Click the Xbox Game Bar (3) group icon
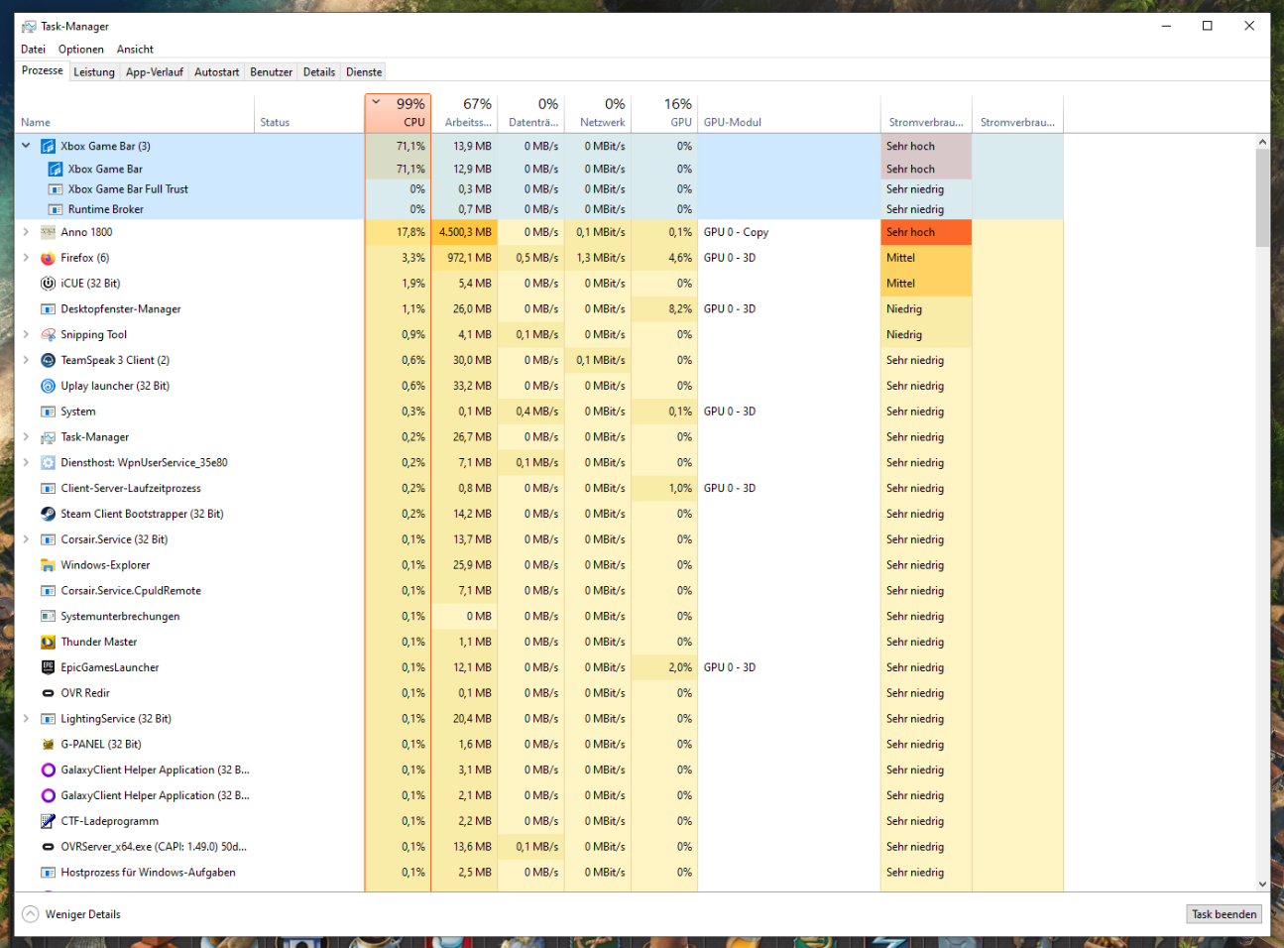Viewport: 1284px width, 948px height. [48, 147]
